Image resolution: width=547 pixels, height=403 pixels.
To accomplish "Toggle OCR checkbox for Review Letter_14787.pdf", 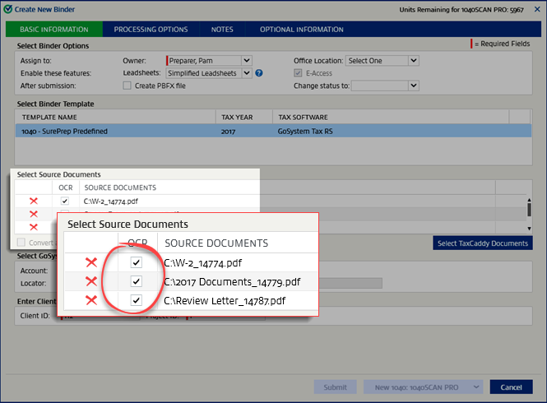I will 137,300.
